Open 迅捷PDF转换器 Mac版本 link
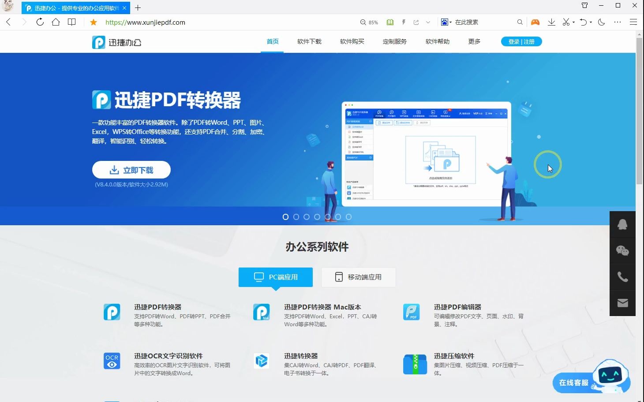 322,307
